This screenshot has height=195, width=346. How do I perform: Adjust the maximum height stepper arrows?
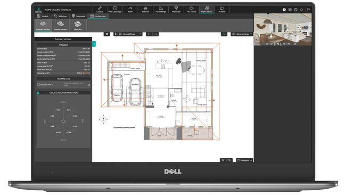pos(89,85)
